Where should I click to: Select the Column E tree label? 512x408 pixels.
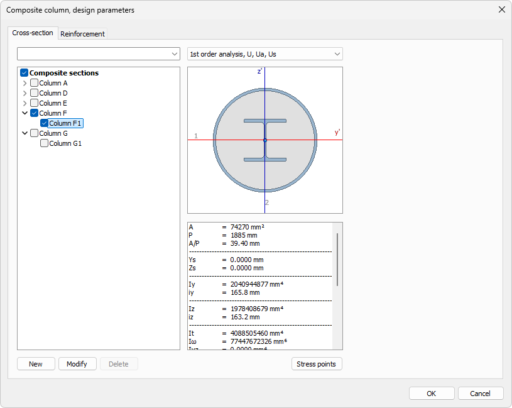pos(53,103)
